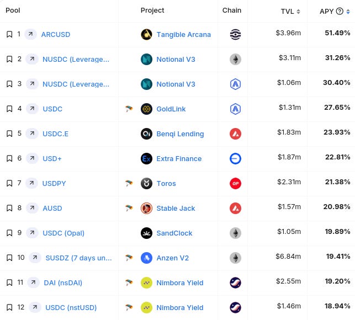Viewport: 355px width, 320px height.
Task: Open external link arrow for SUSDZ pool
Action: [35, 258]
